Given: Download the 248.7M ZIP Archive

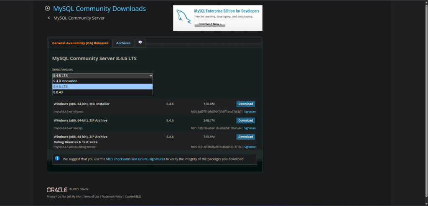Looking at the screenshot, I should pos(246,120).
